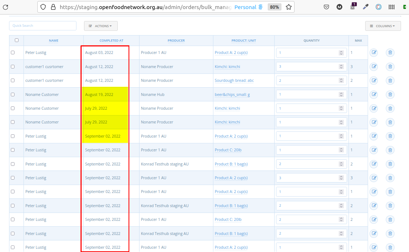This screenshot has height=252, width=409.
Task: Delete the Product C: 20lb order line
Action: (x=390, y=150)
